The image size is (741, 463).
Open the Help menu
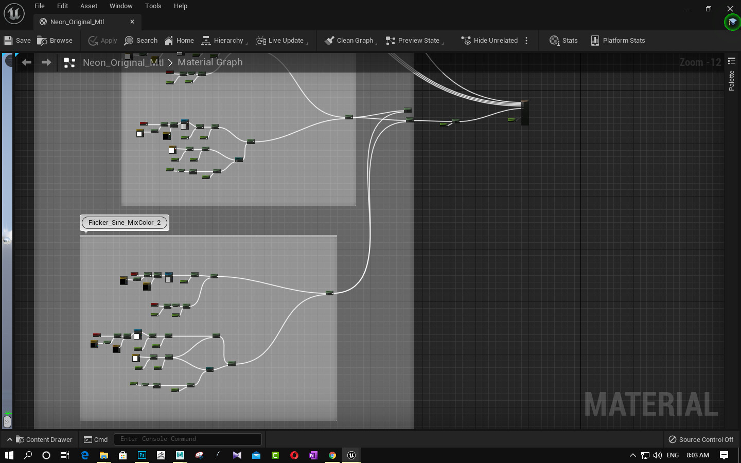tap(181, 6)
